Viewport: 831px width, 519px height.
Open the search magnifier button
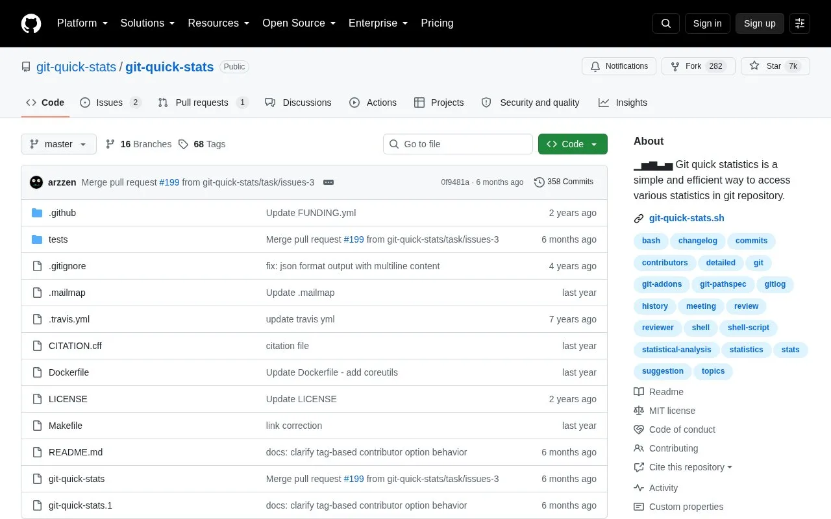tap(666, 23)
